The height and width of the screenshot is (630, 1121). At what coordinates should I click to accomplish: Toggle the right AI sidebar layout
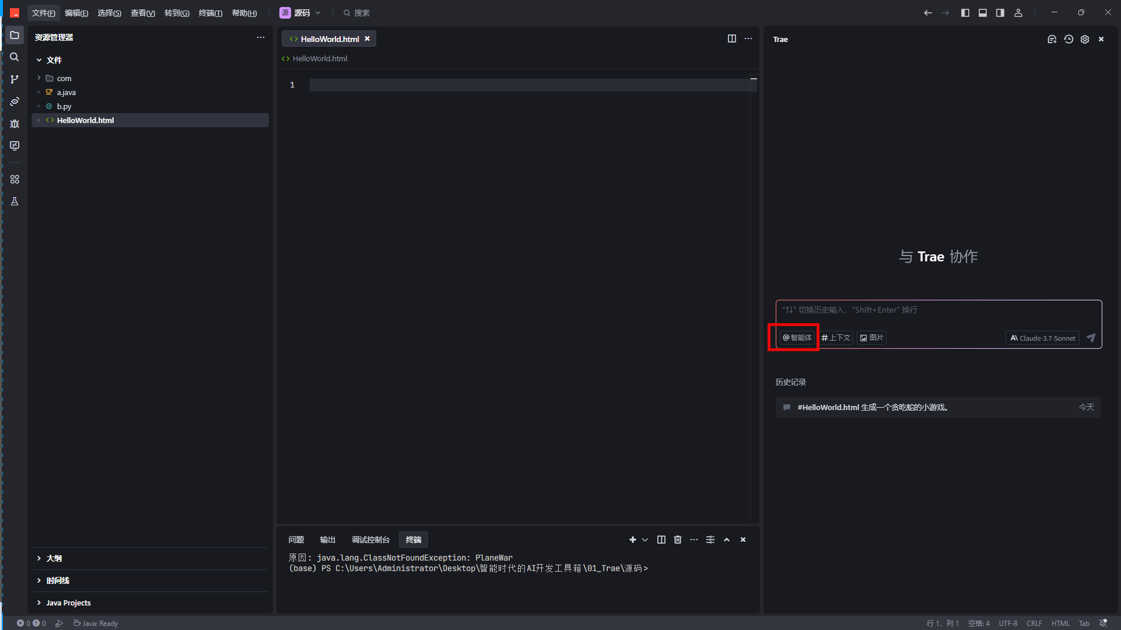[x=1000, y=13]
